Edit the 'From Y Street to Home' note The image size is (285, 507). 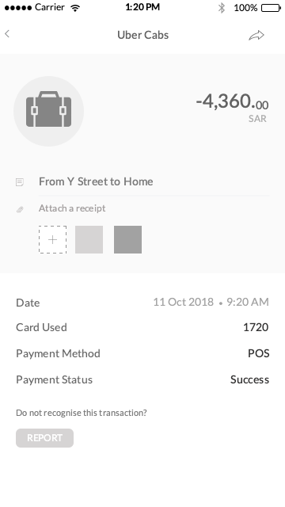click(x=96, y=181)
